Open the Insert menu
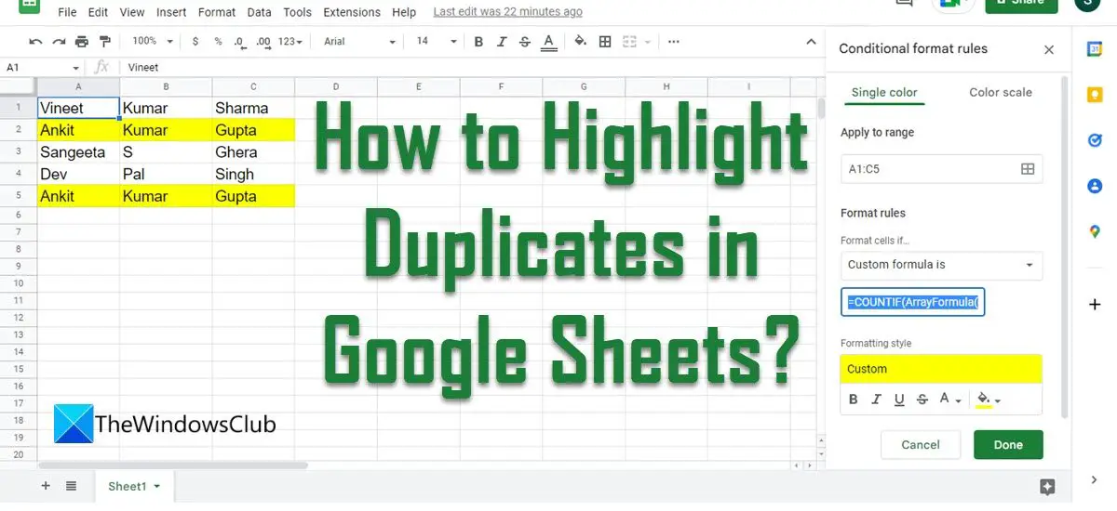 (171, 12)
